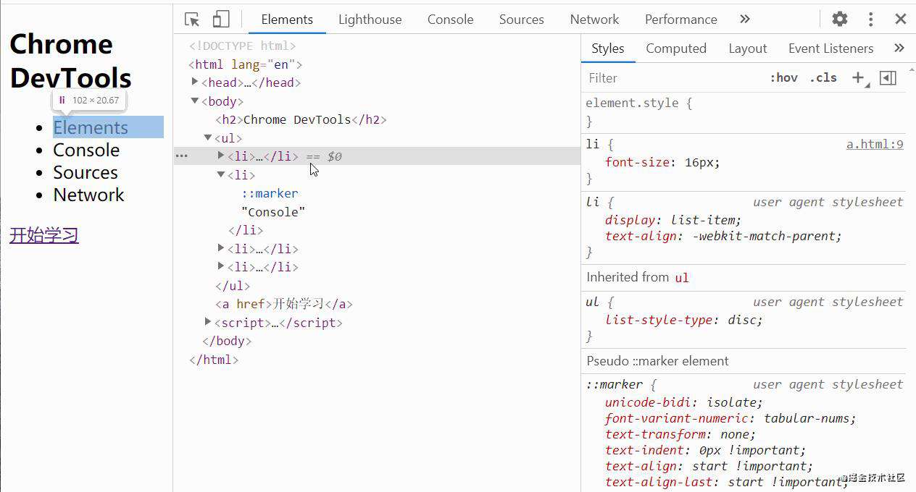Toggle the computed styles sidebar icon
This screenshot has height=492, width=916.
click(x=888, y=78)
